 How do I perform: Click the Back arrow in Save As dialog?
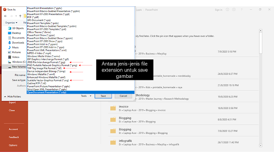click(x=6, y=16)
